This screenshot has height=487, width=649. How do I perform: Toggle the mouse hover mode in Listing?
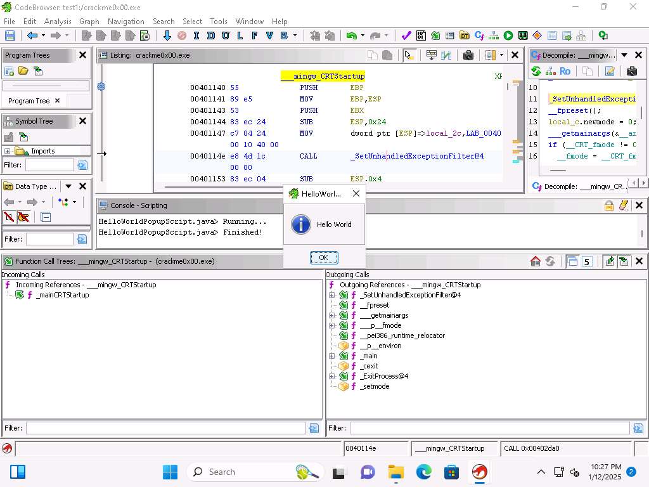(409, 55)
